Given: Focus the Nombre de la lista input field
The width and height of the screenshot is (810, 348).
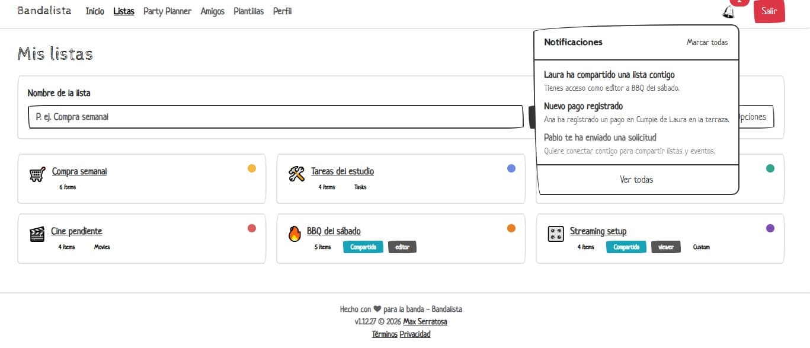Looking at the screenshot, I should point(276,117).
